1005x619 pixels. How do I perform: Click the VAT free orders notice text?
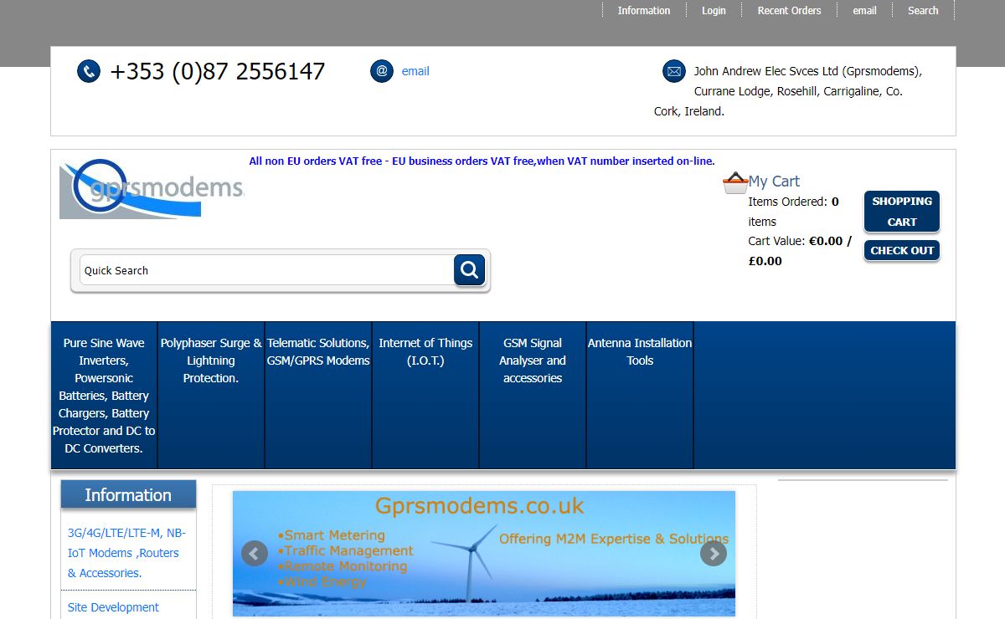(482, 161)
